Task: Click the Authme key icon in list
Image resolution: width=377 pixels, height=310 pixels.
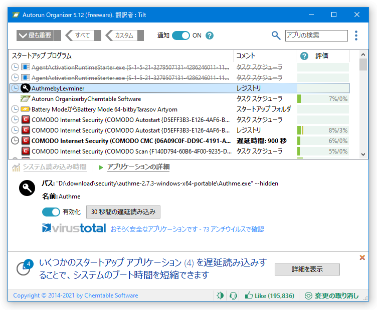Action: pyautogui.click(x=25, y=88)
